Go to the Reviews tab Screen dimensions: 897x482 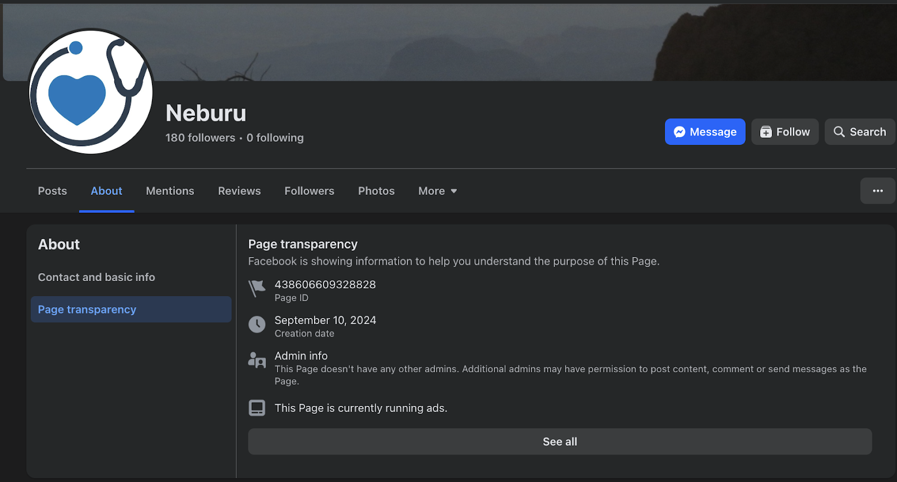pyautogui.click(x=239, y=191)
